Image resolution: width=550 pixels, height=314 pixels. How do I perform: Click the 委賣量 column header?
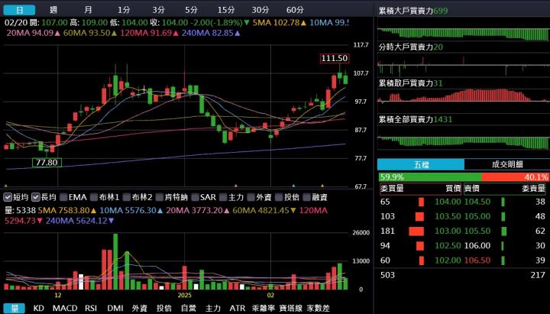[533, 189]
